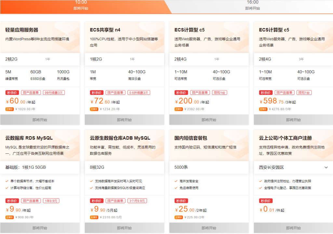333x234 pixels.
Task: Open the 云数据库 RDS MySQL title
Action: click(29, 138)
